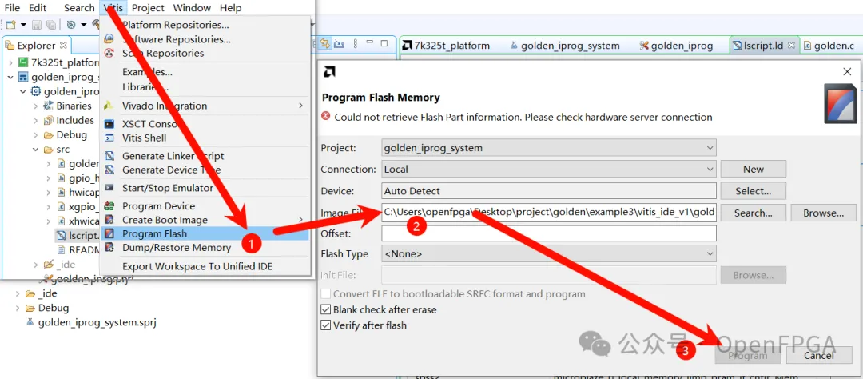Open the Window menu
The width and height of the screenshot is (863, 379).
[x=192, y=8]
